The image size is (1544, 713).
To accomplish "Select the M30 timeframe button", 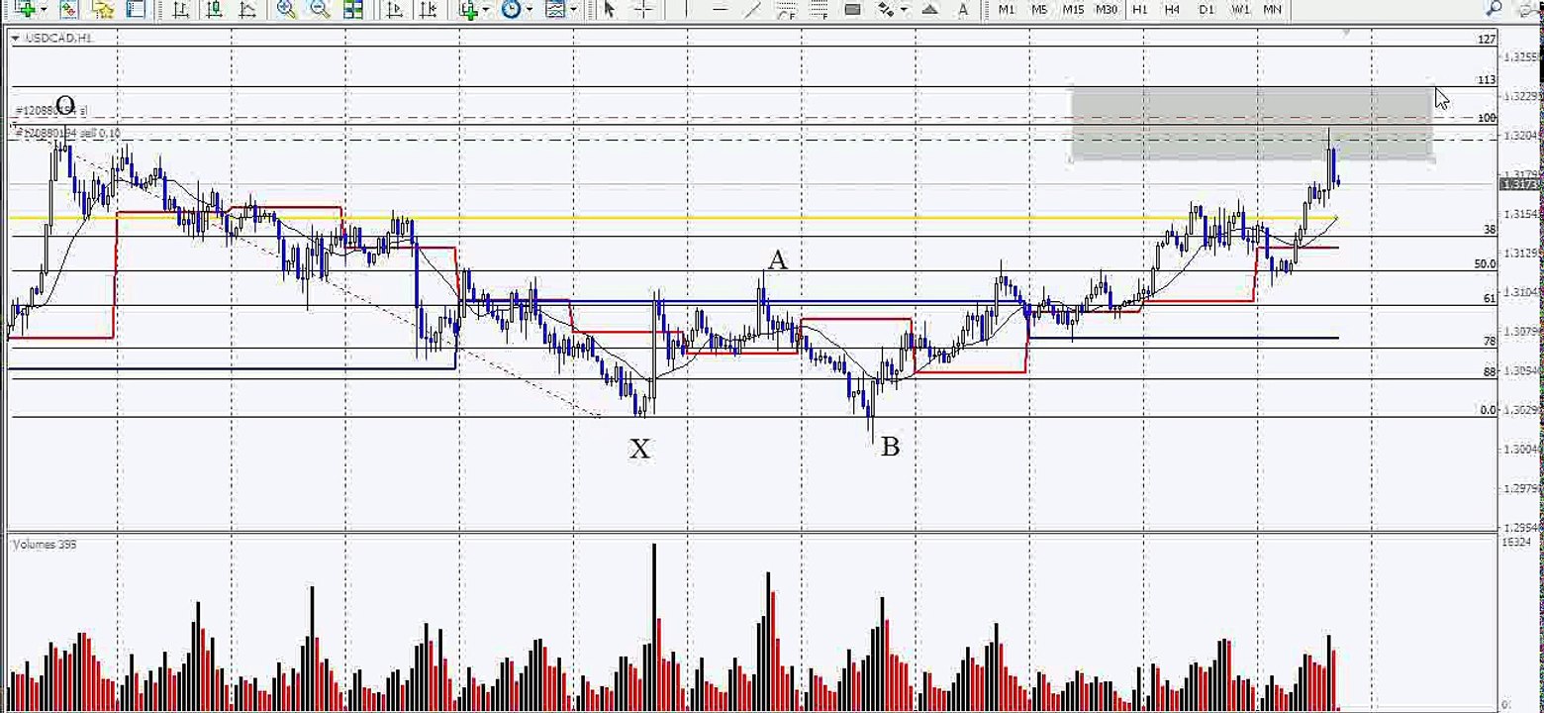I will tap(1106, 9).
